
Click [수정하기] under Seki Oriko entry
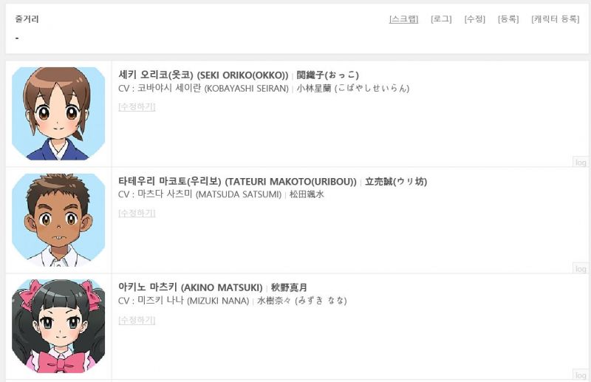pos(137,106)
